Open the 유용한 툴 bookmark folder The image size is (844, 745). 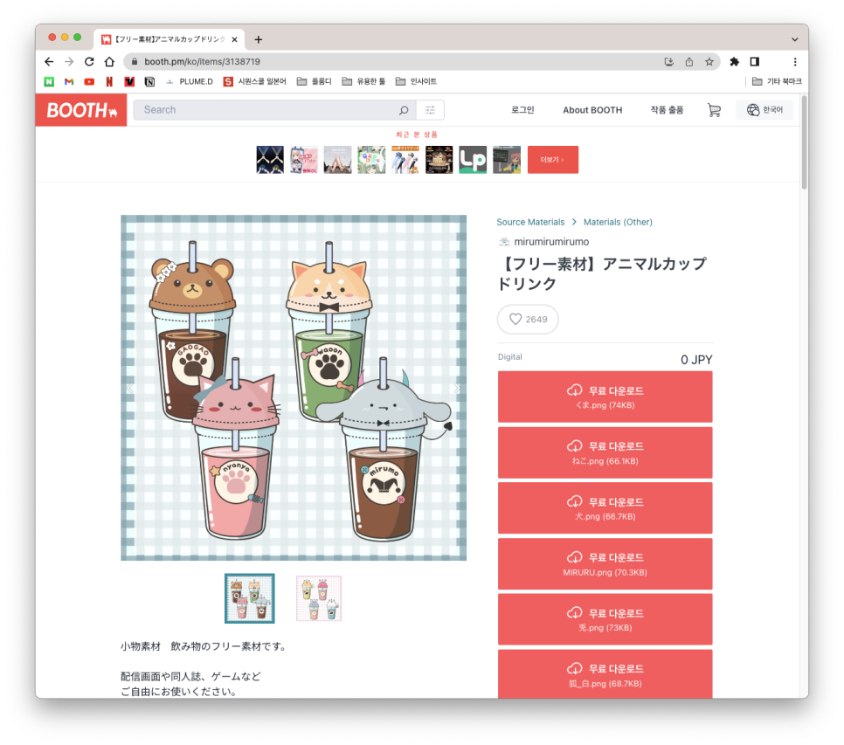coord(363,82)
